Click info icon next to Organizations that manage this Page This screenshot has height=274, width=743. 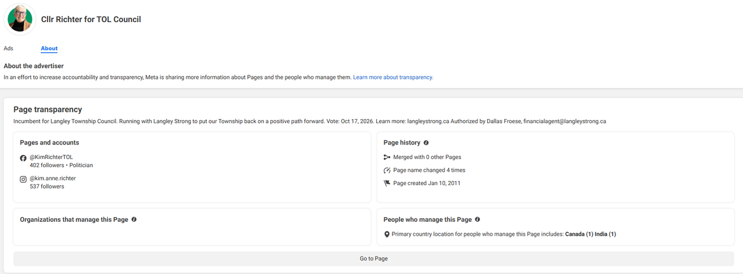point(134,219)
